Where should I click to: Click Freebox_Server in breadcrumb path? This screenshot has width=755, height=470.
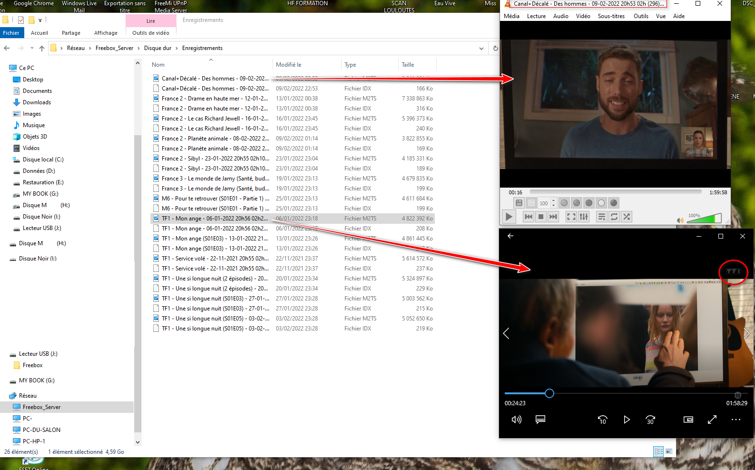pyautogui.click(x=115, y=48)
